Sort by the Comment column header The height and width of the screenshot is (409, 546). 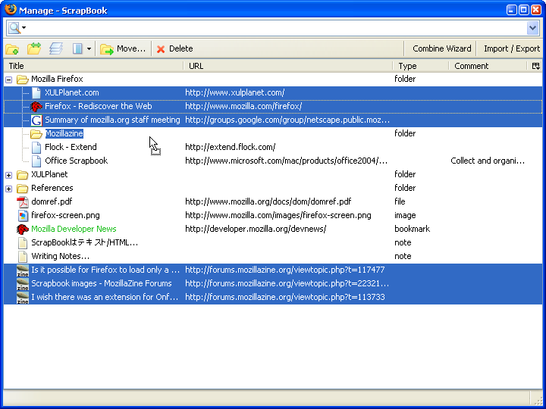coord(488,66)
